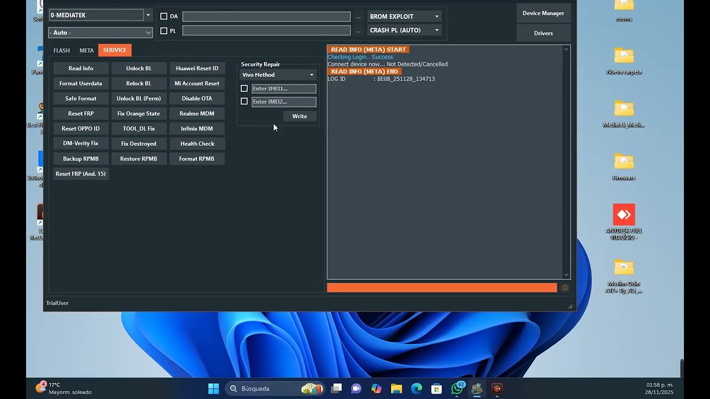
Task: Click Restore RPMB
Action: (x=139, y=158)
